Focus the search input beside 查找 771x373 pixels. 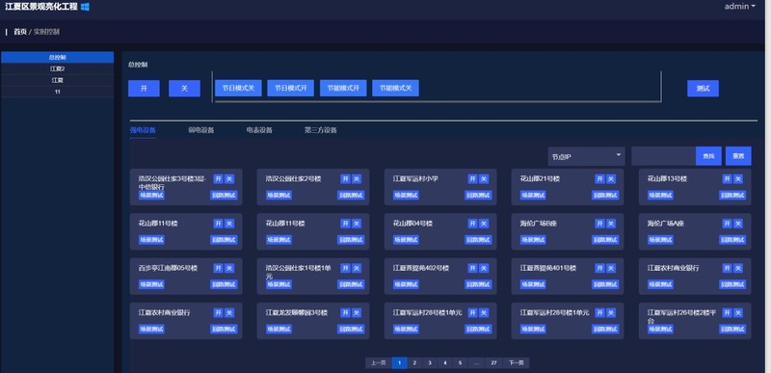[663, 156]
